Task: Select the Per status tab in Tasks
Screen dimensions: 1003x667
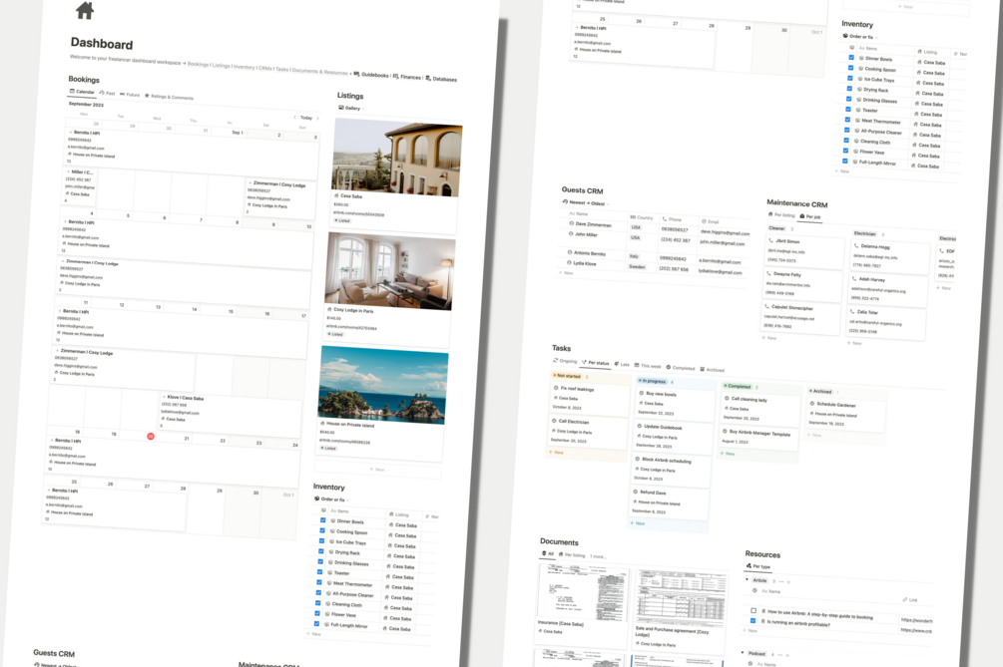Action: pyautogui.click(x=596, y=362)
